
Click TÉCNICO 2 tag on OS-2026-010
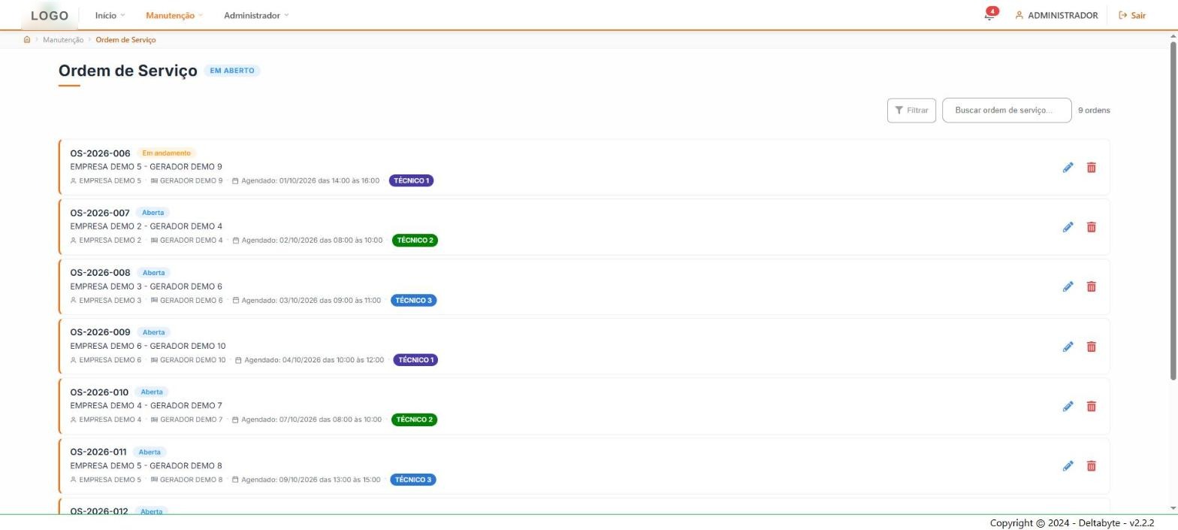click(x=415, y=419)
